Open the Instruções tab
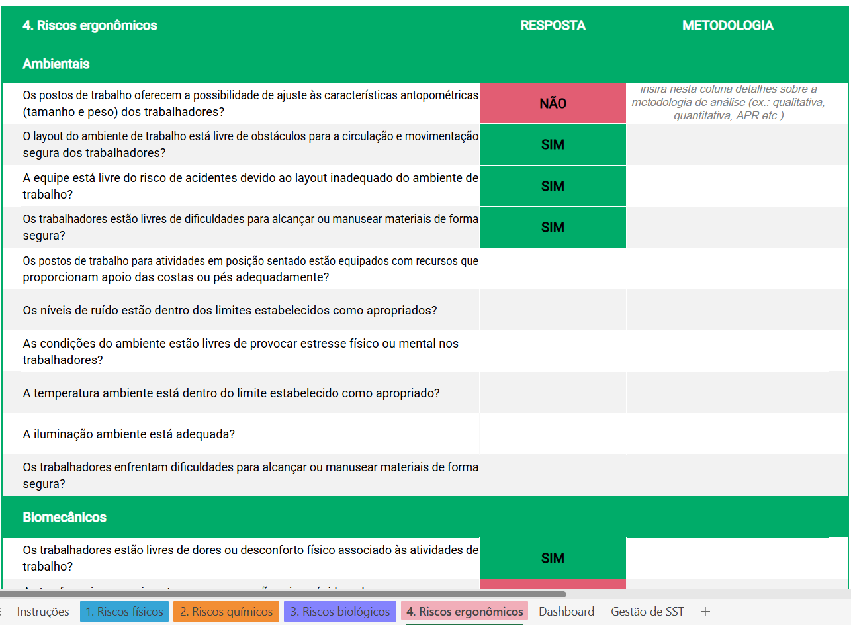851x625 pixels. [43, 611]
